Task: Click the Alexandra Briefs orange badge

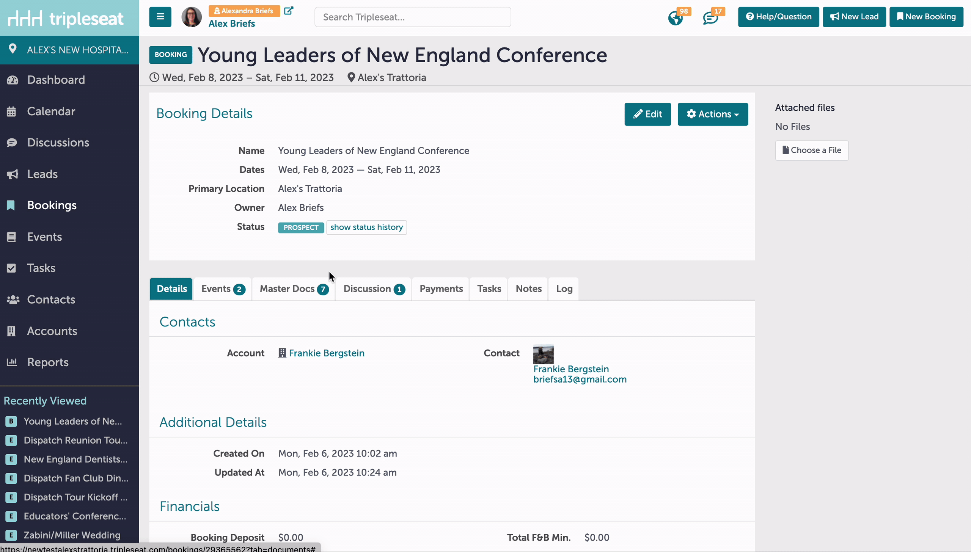Action: point(244,11)
